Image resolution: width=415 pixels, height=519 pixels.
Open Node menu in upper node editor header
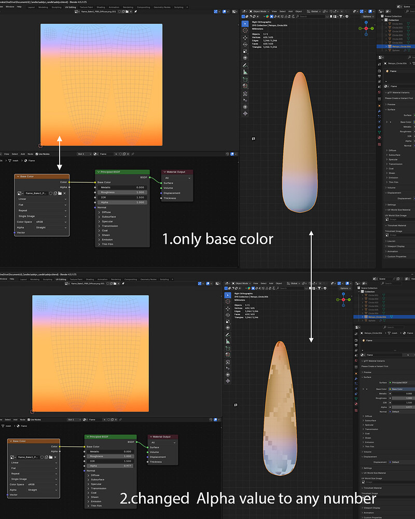pyautogui.click(x=31, y=154)
